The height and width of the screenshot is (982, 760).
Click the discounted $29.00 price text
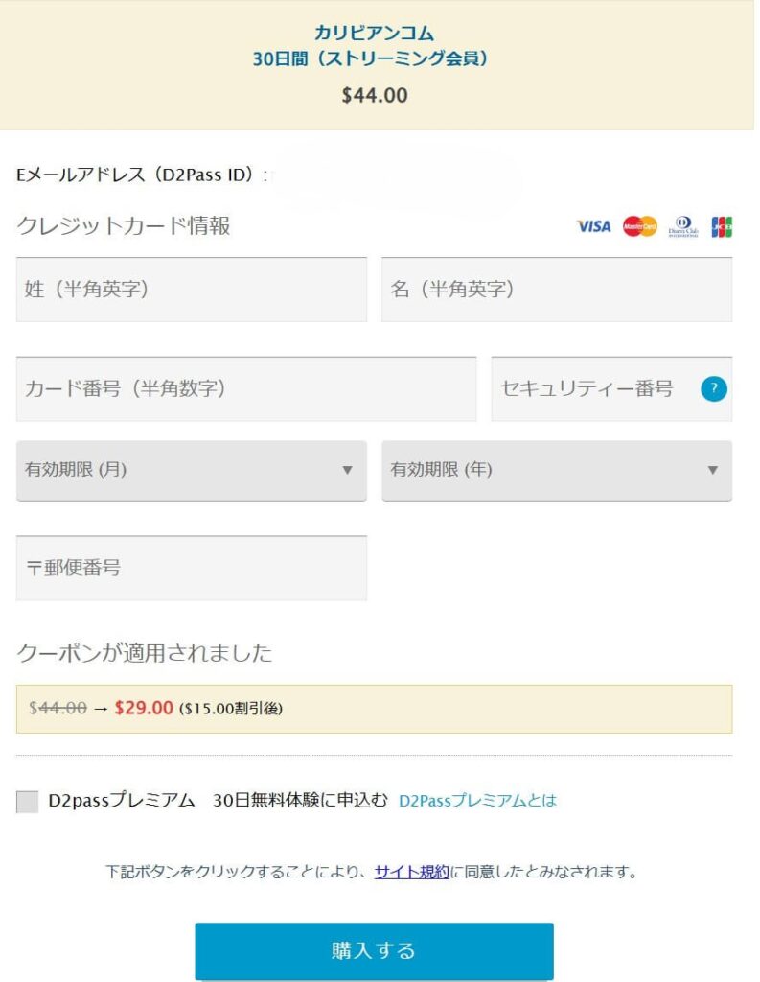(x=144, y=709)
